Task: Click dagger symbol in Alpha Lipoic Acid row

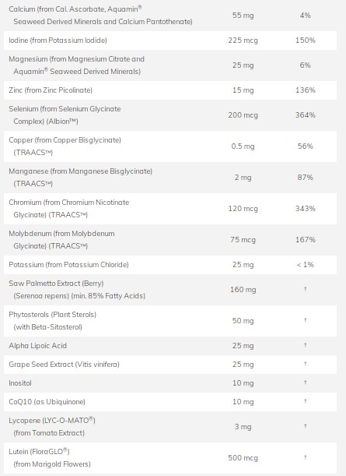Action: 306,345
